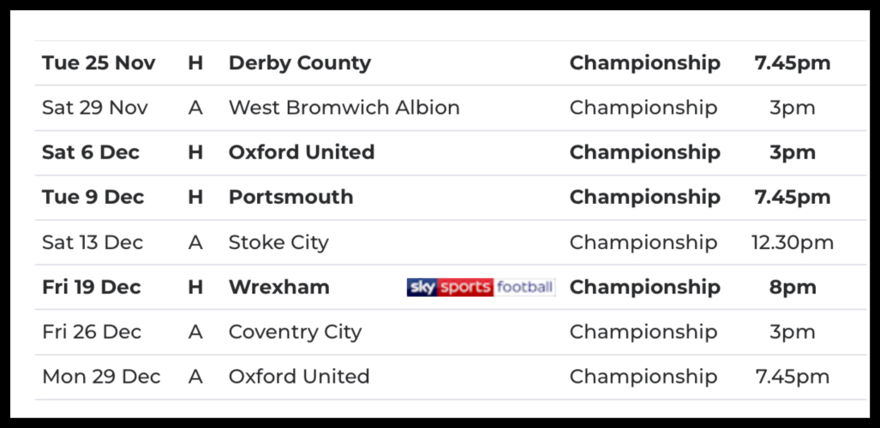Click the Sky Sports football logo
The image size is (880, 428).
pyautogui.click(x=481, y=288)
